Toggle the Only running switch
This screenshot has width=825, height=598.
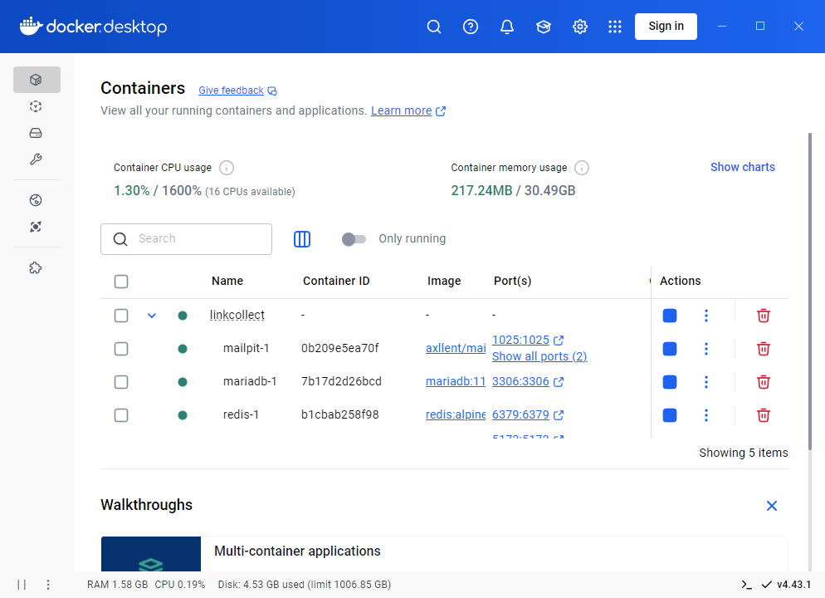click(x=354, y=239)
